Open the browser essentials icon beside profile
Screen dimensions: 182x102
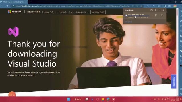(169, 6)
